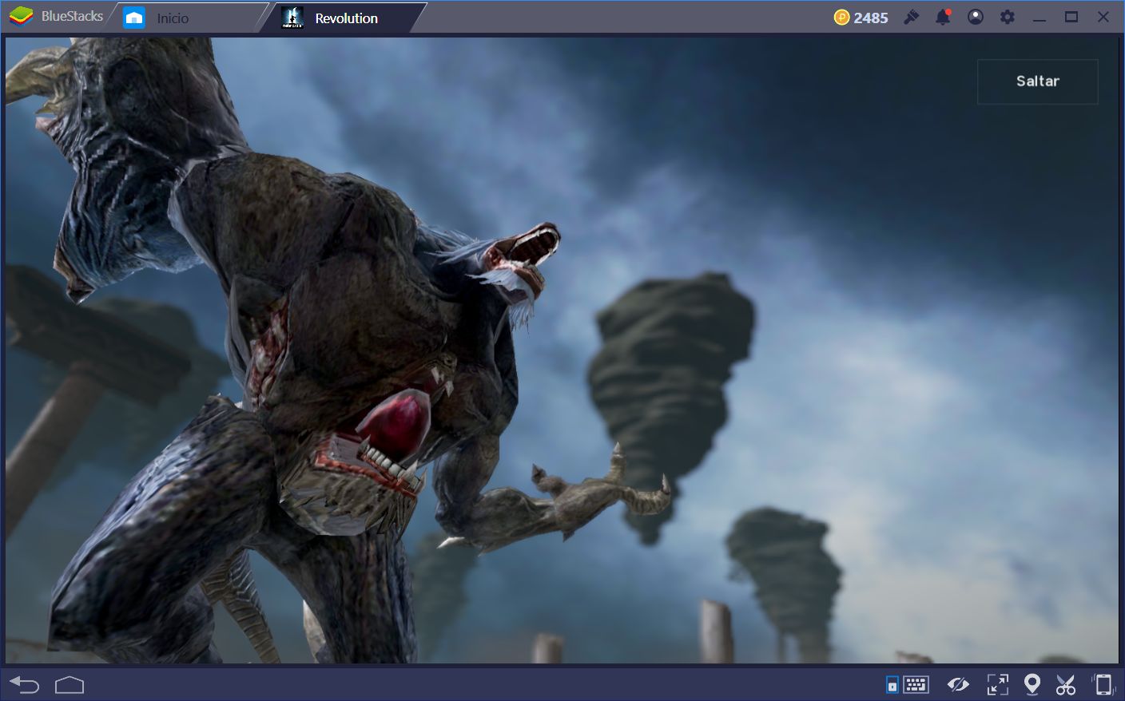
Task: Rotate or shake the device icon
Action: pos(1103,684)
